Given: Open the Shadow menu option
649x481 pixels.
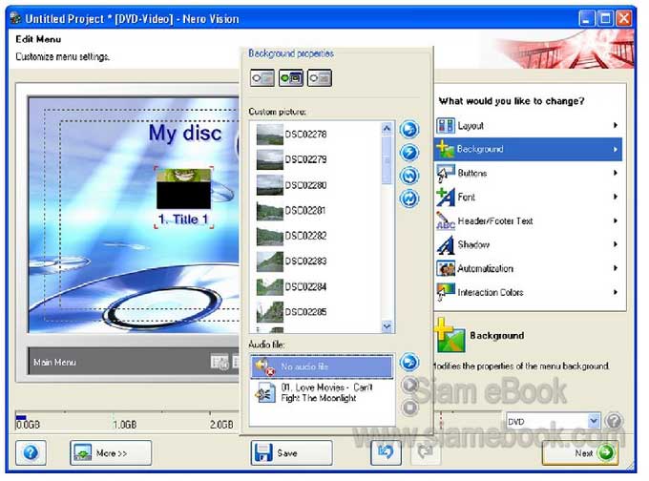Looking at the screenshot, I should (528, 244).
